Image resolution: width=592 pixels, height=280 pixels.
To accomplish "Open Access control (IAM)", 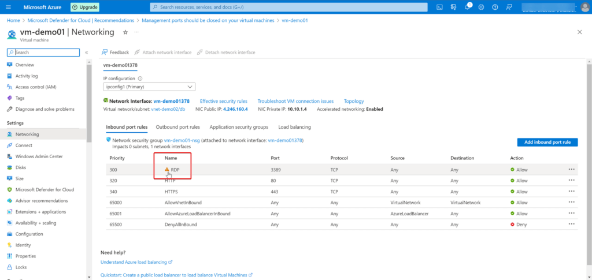I will 35,87.
